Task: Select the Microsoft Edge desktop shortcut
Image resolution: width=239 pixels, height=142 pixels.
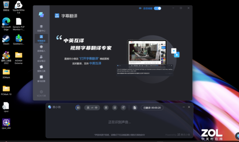Action: tap(6, 24)
